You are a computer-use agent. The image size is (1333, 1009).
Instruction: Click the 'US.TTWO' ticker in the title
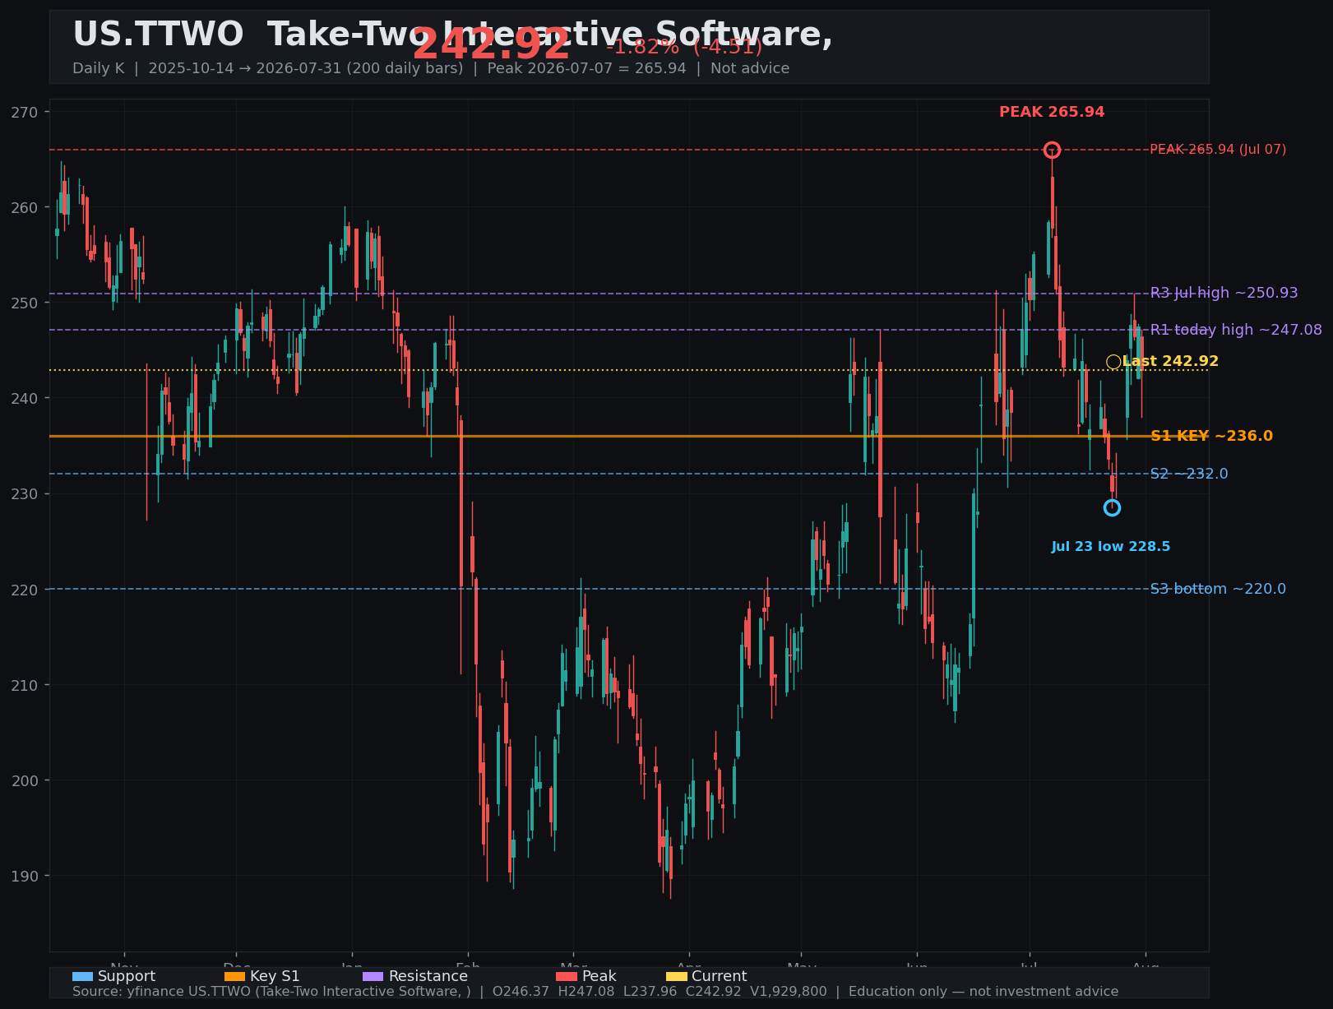158,35
